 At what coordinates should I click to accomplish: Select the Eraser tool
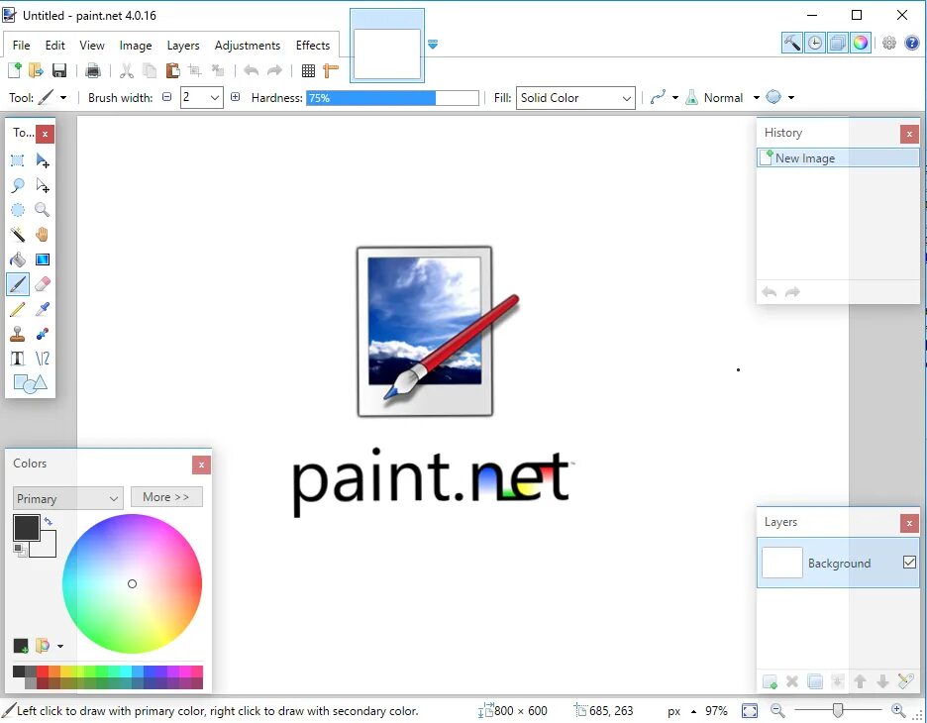coord(42,284)
